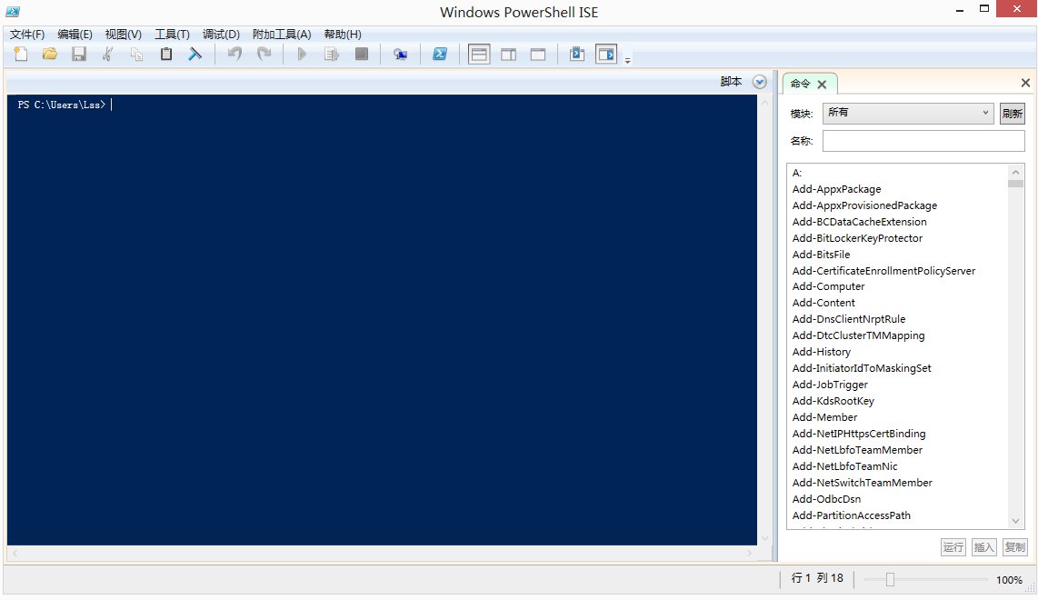This screenshot has height=600, width=1038.
Task: Toggle command add-on pane icon
Action: [606, 55]
